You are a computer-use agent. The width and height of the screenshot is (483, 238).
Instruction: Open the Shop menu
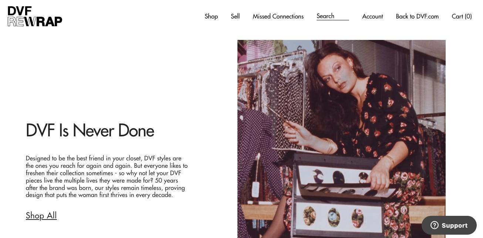click(211, 16)
